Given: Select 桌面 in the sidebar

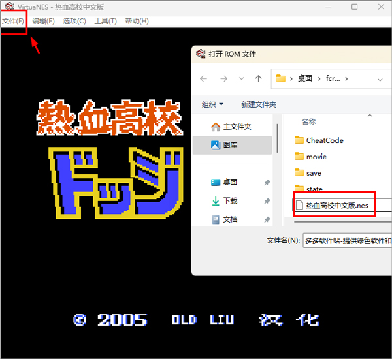Looking at the screenshot, I should 232,182.
